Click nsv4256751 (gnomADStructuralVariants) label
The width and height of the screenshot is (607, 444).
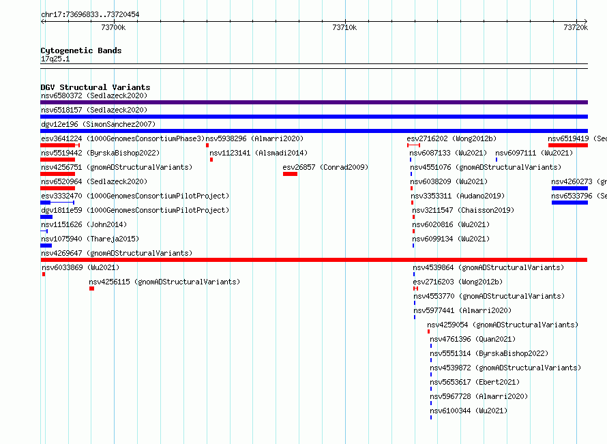tap(117, 167)
